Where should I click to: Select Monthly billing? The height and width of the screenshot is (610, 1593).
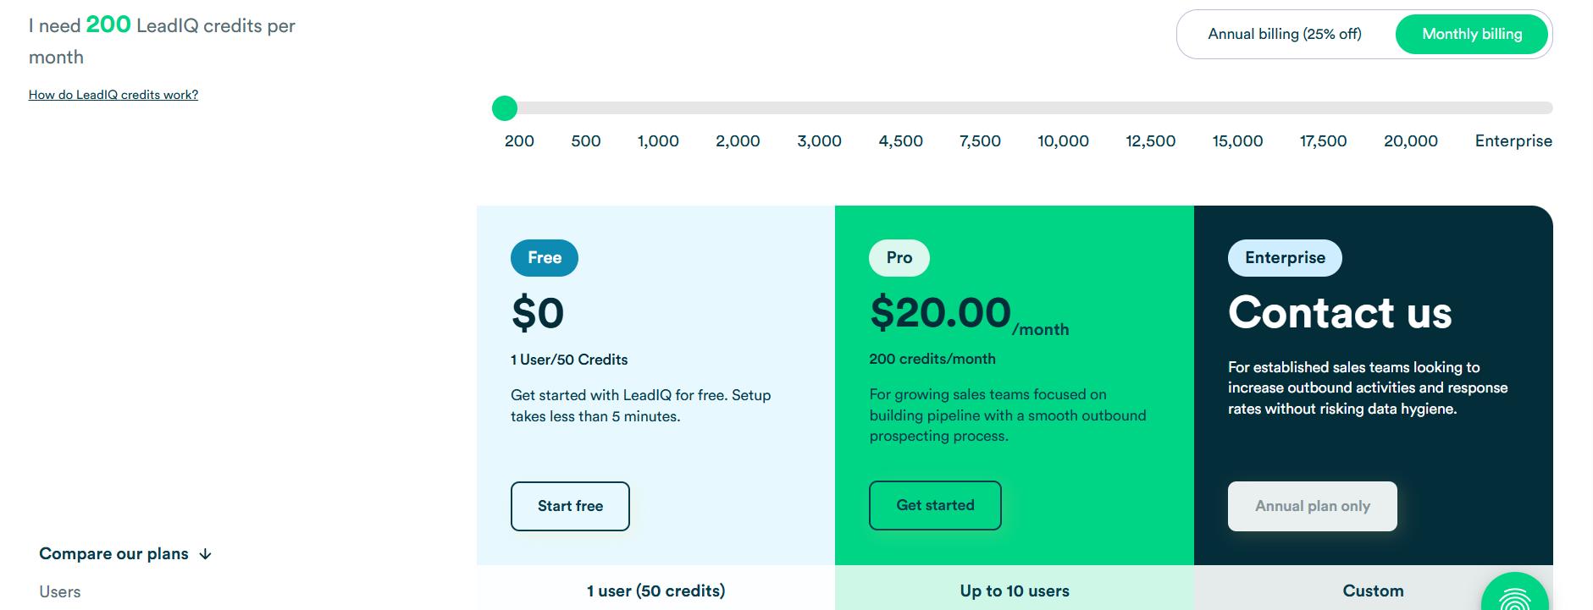tap(1471, 34)
